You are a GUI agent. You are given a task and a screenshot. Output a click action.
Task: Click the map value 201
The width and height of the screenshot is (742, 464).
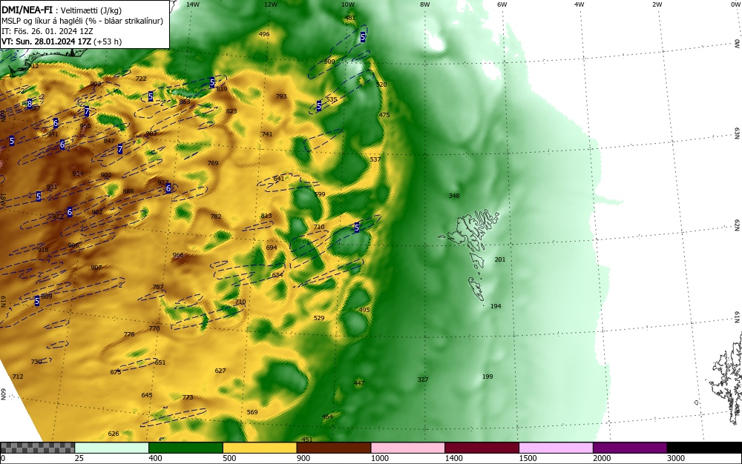[x=499, y=259]
